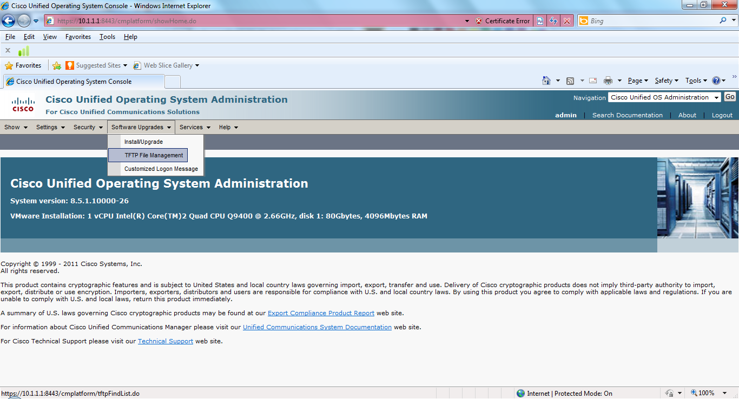Click the Refresh page icon
The height and width of the screenshot is (399, 739).
point(553,21)
